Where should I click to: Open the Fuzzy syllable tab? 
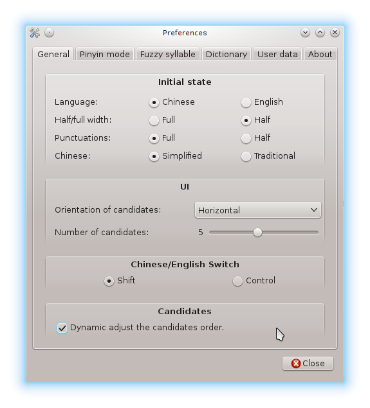pos(168,54)
